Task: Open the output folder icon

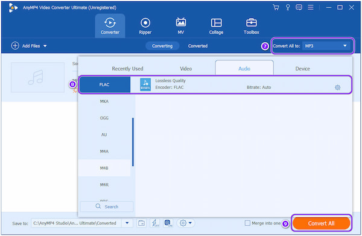Action: (141, 223)
